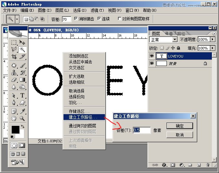
Task: Switch to the 路径 paths tab
Action: point(181,33)
